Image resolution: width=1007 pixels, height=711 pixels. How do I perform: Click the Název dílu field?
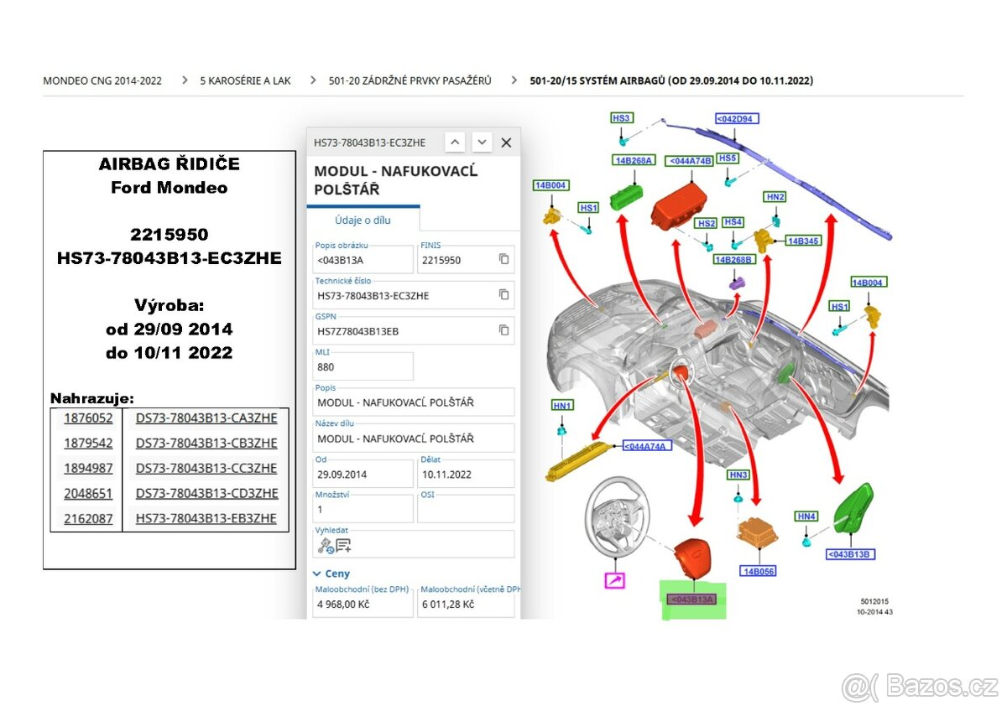413,439
